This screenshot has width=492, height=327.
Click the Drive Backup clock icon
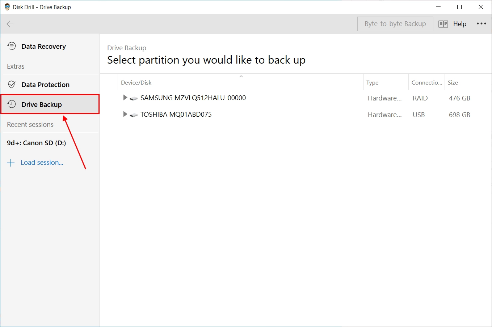[x=12, y=104]
